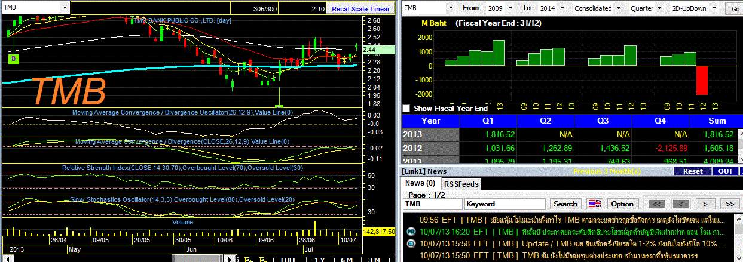The width and height of the screenshot is (743, 262).
Task: Click the Go button
Action: tap(735, 8)
